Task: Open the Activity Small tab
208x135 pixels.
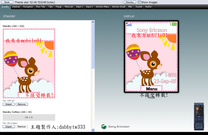Action: pos(118,7)
